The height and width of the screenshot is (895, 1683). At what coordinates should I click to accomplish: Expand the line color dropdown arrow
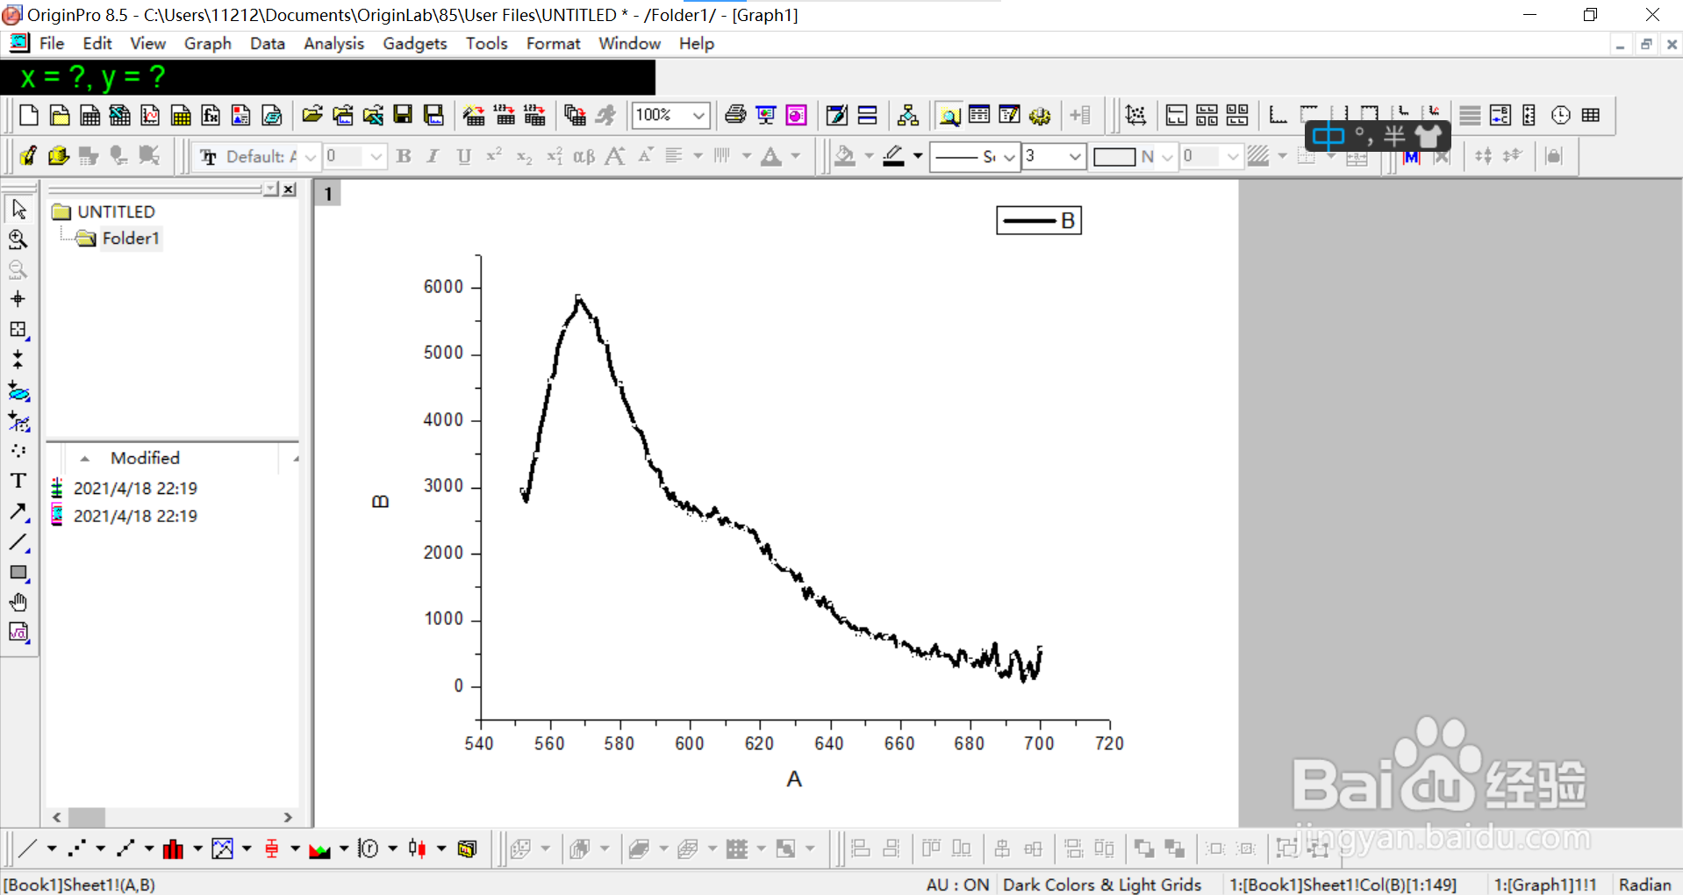click(x=918, y=156)
